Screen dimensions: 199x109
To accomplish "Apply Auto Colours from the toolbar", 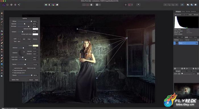I will [53, 5].
